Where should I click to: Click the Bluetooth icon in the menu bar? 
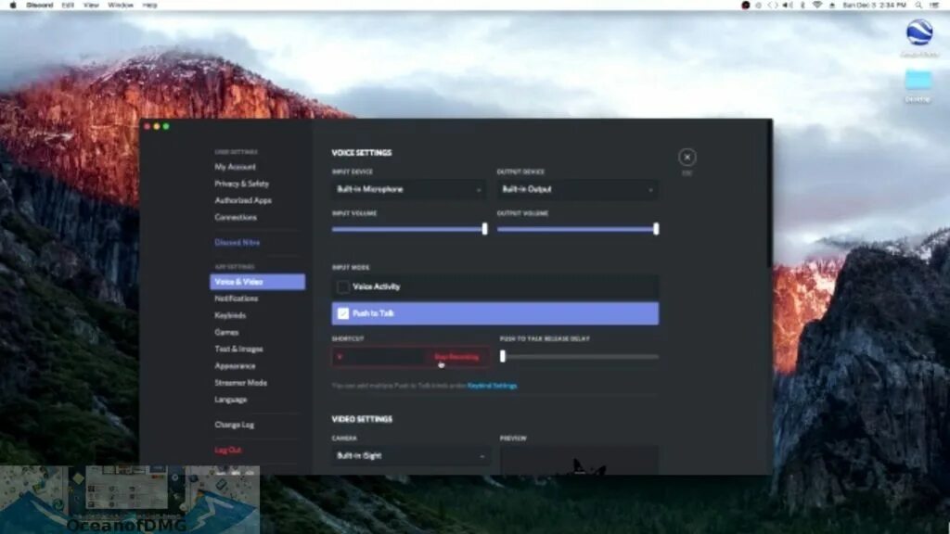(802, 5)
